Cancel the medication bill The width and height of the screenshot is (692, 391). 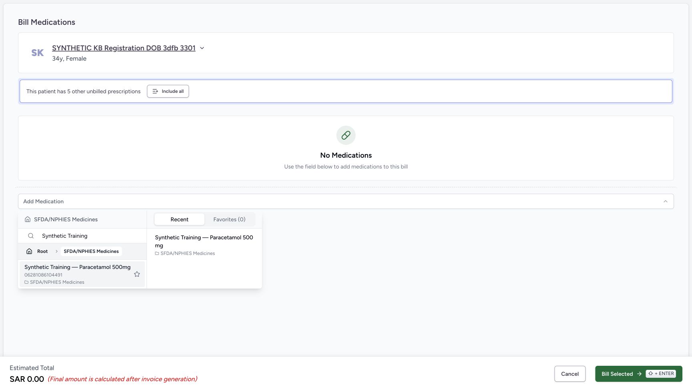pyautogui.click(x=570, y=374)
